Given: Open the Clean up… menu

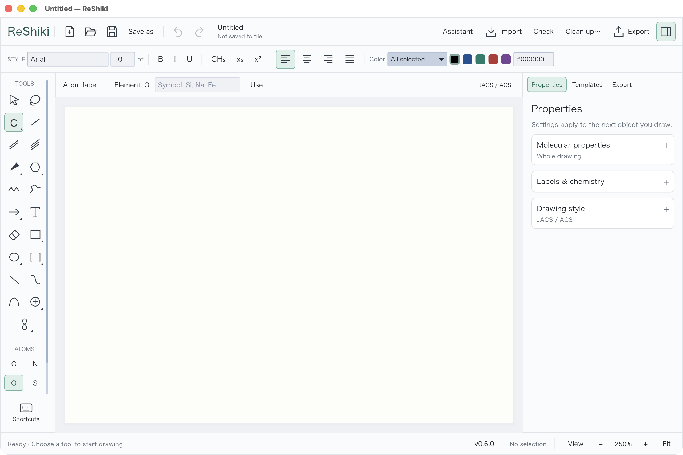Looking at the screenshot, I should coord(583,31).
